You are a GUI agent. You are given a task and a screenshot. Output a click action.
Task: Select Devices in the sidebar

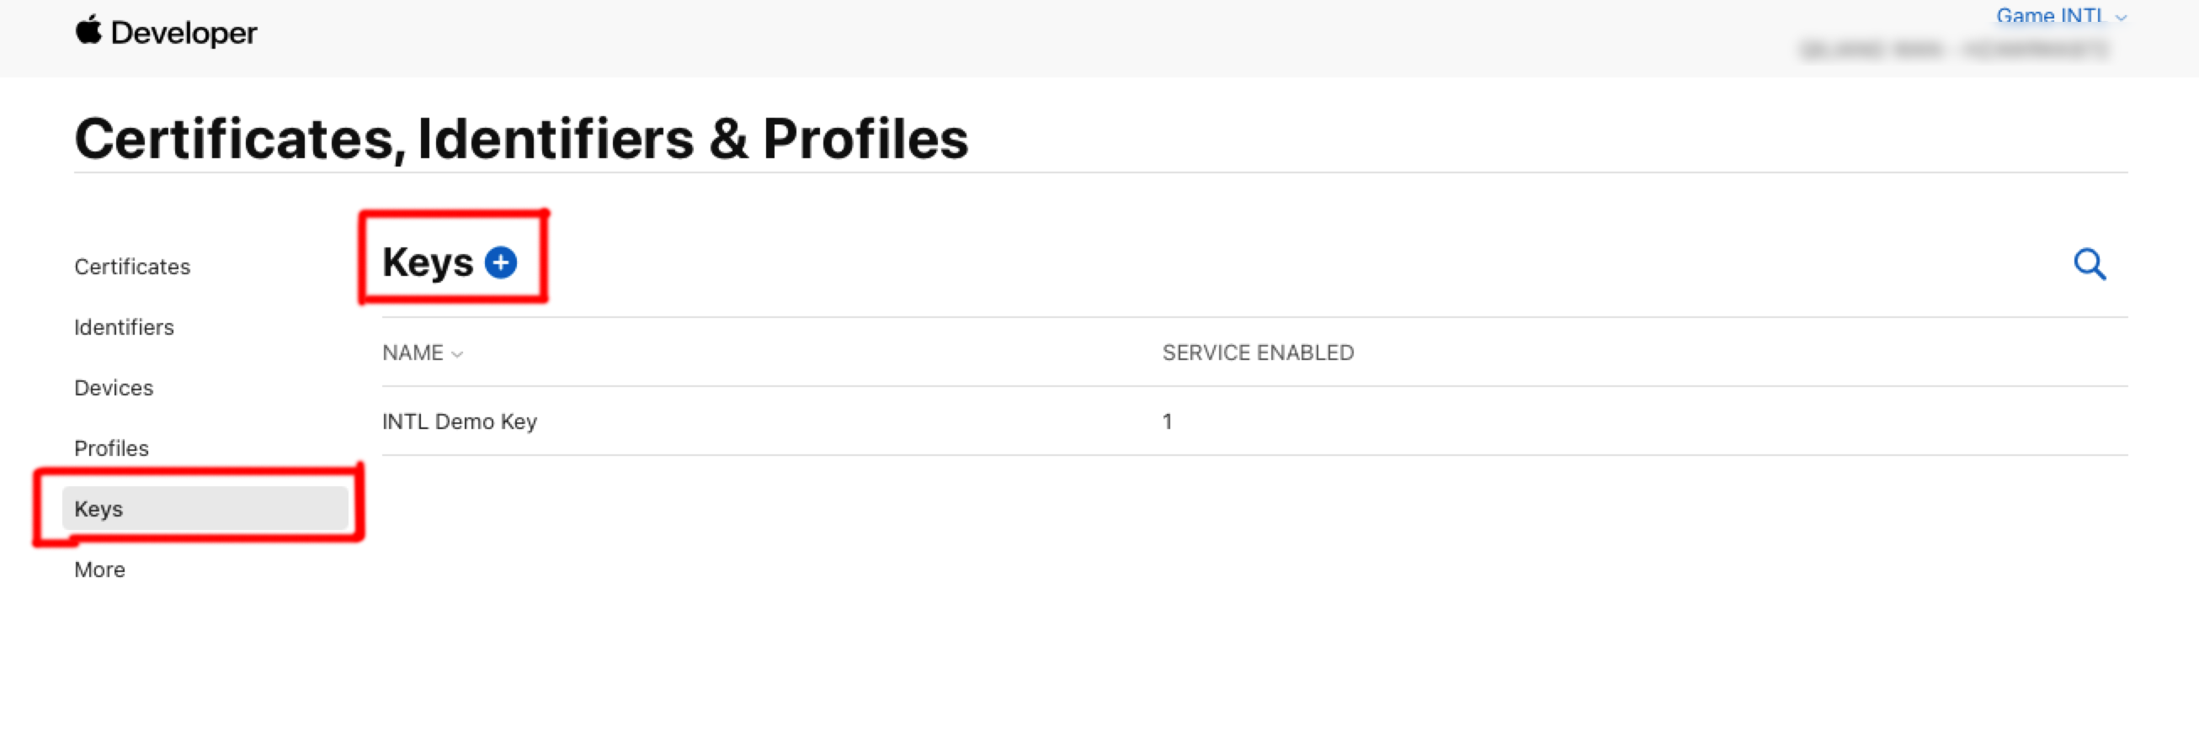114,388
